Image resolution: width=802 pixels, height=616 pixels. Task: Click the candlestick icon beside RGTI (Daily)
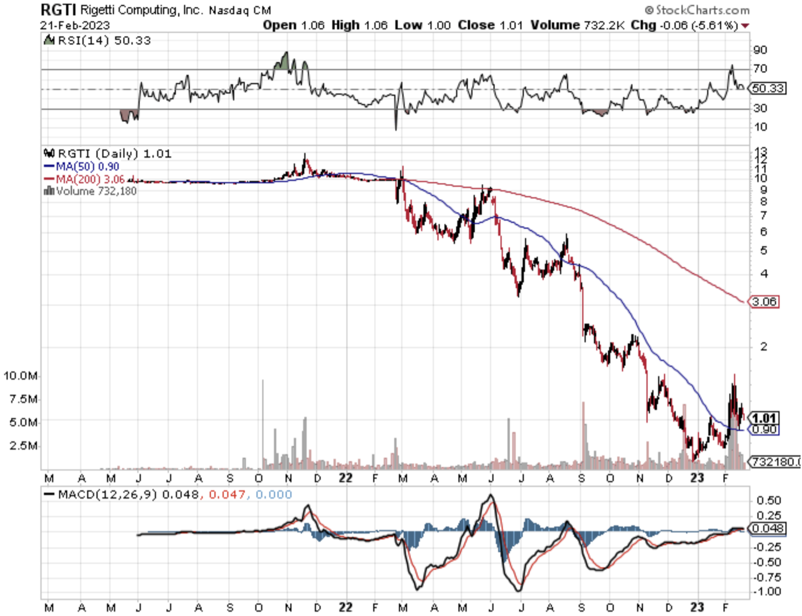coord(49,153)
